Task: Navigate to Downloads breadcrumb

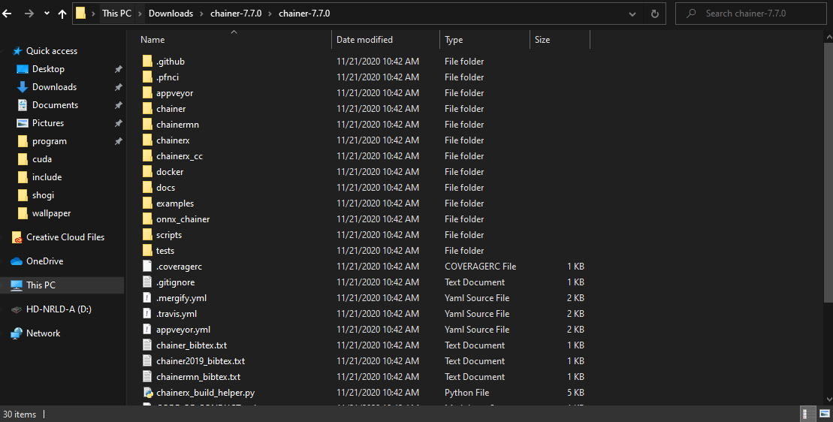Action: tap(171, 14)
